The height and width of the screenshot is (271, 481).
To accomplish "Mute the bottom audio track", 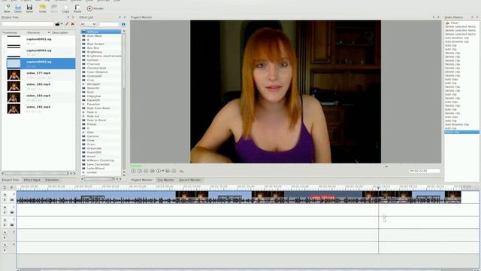I will point(5,250).
